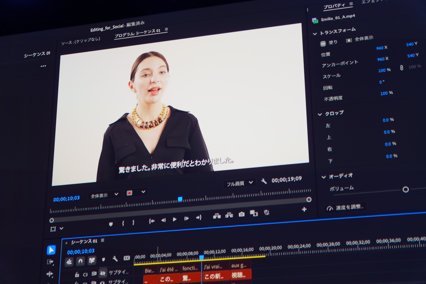Add a marker in the program monitor
Viewport: 426px width, 284px height.
click(111, 224)
